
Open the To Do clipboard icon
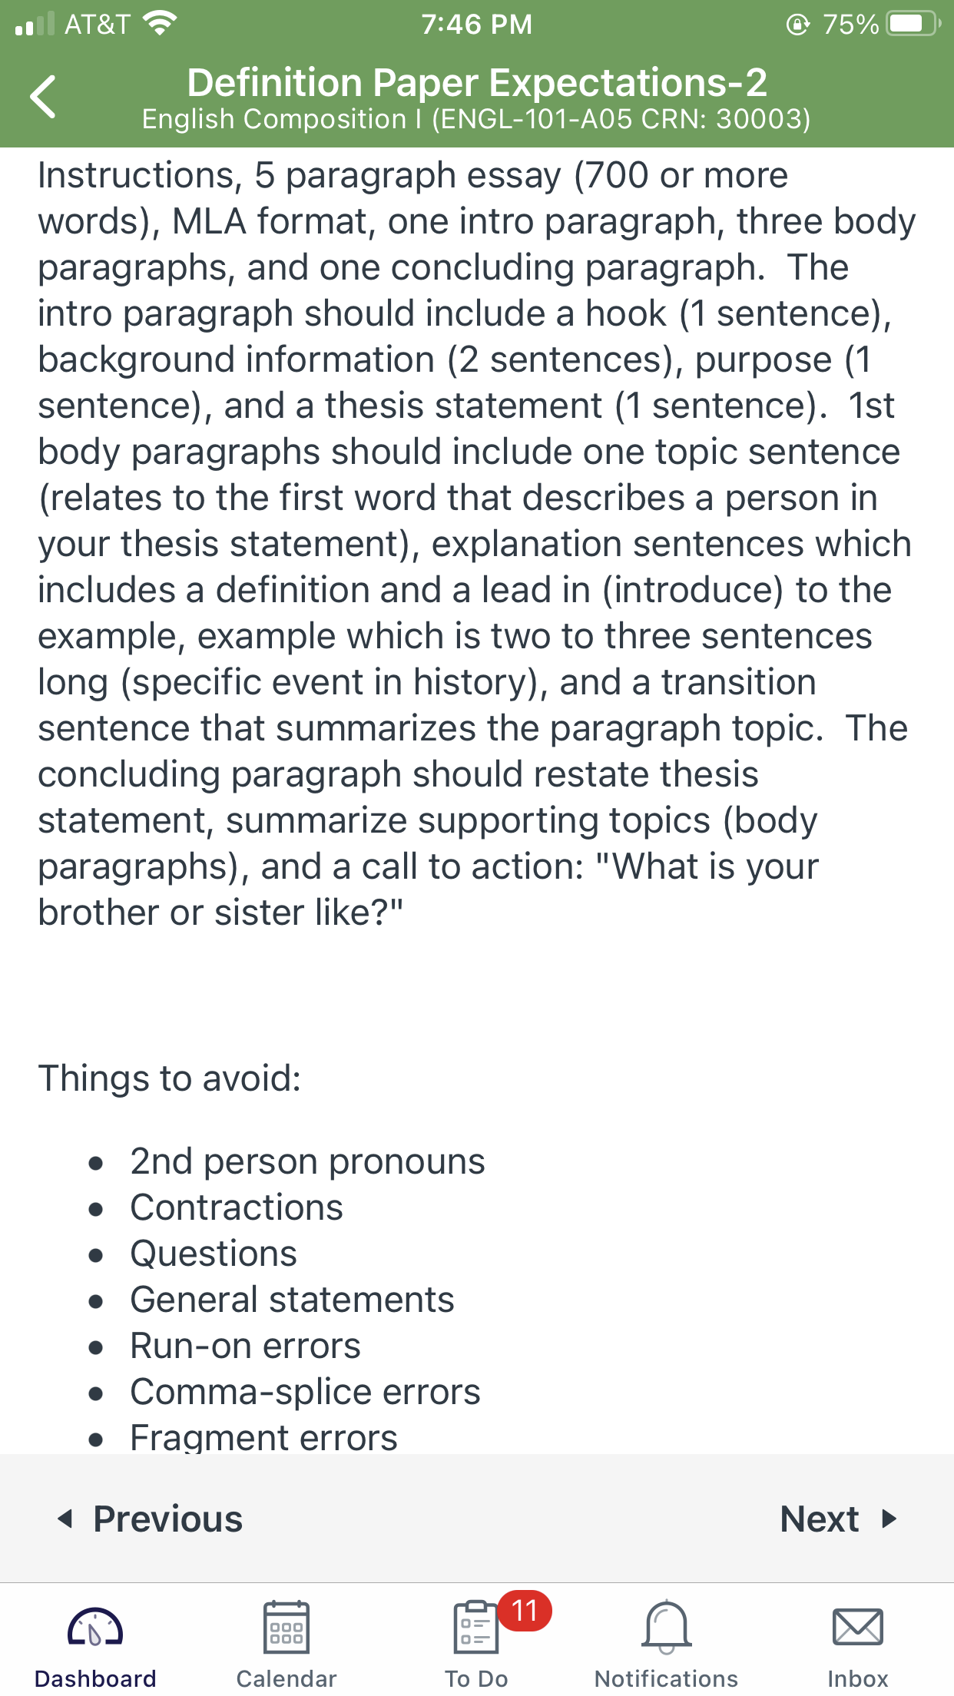coord(476,1627)
